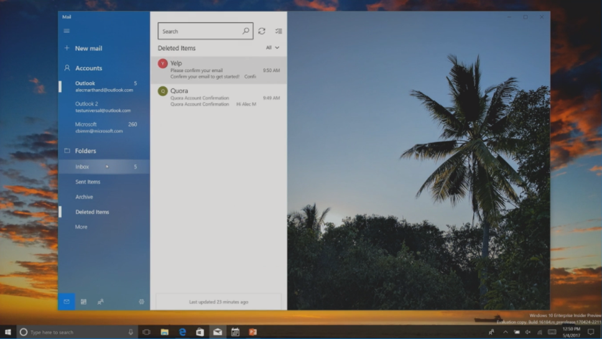The image size is (602, 339).
Task: Click the Cortana search box on taskbar
Action: 76,332
